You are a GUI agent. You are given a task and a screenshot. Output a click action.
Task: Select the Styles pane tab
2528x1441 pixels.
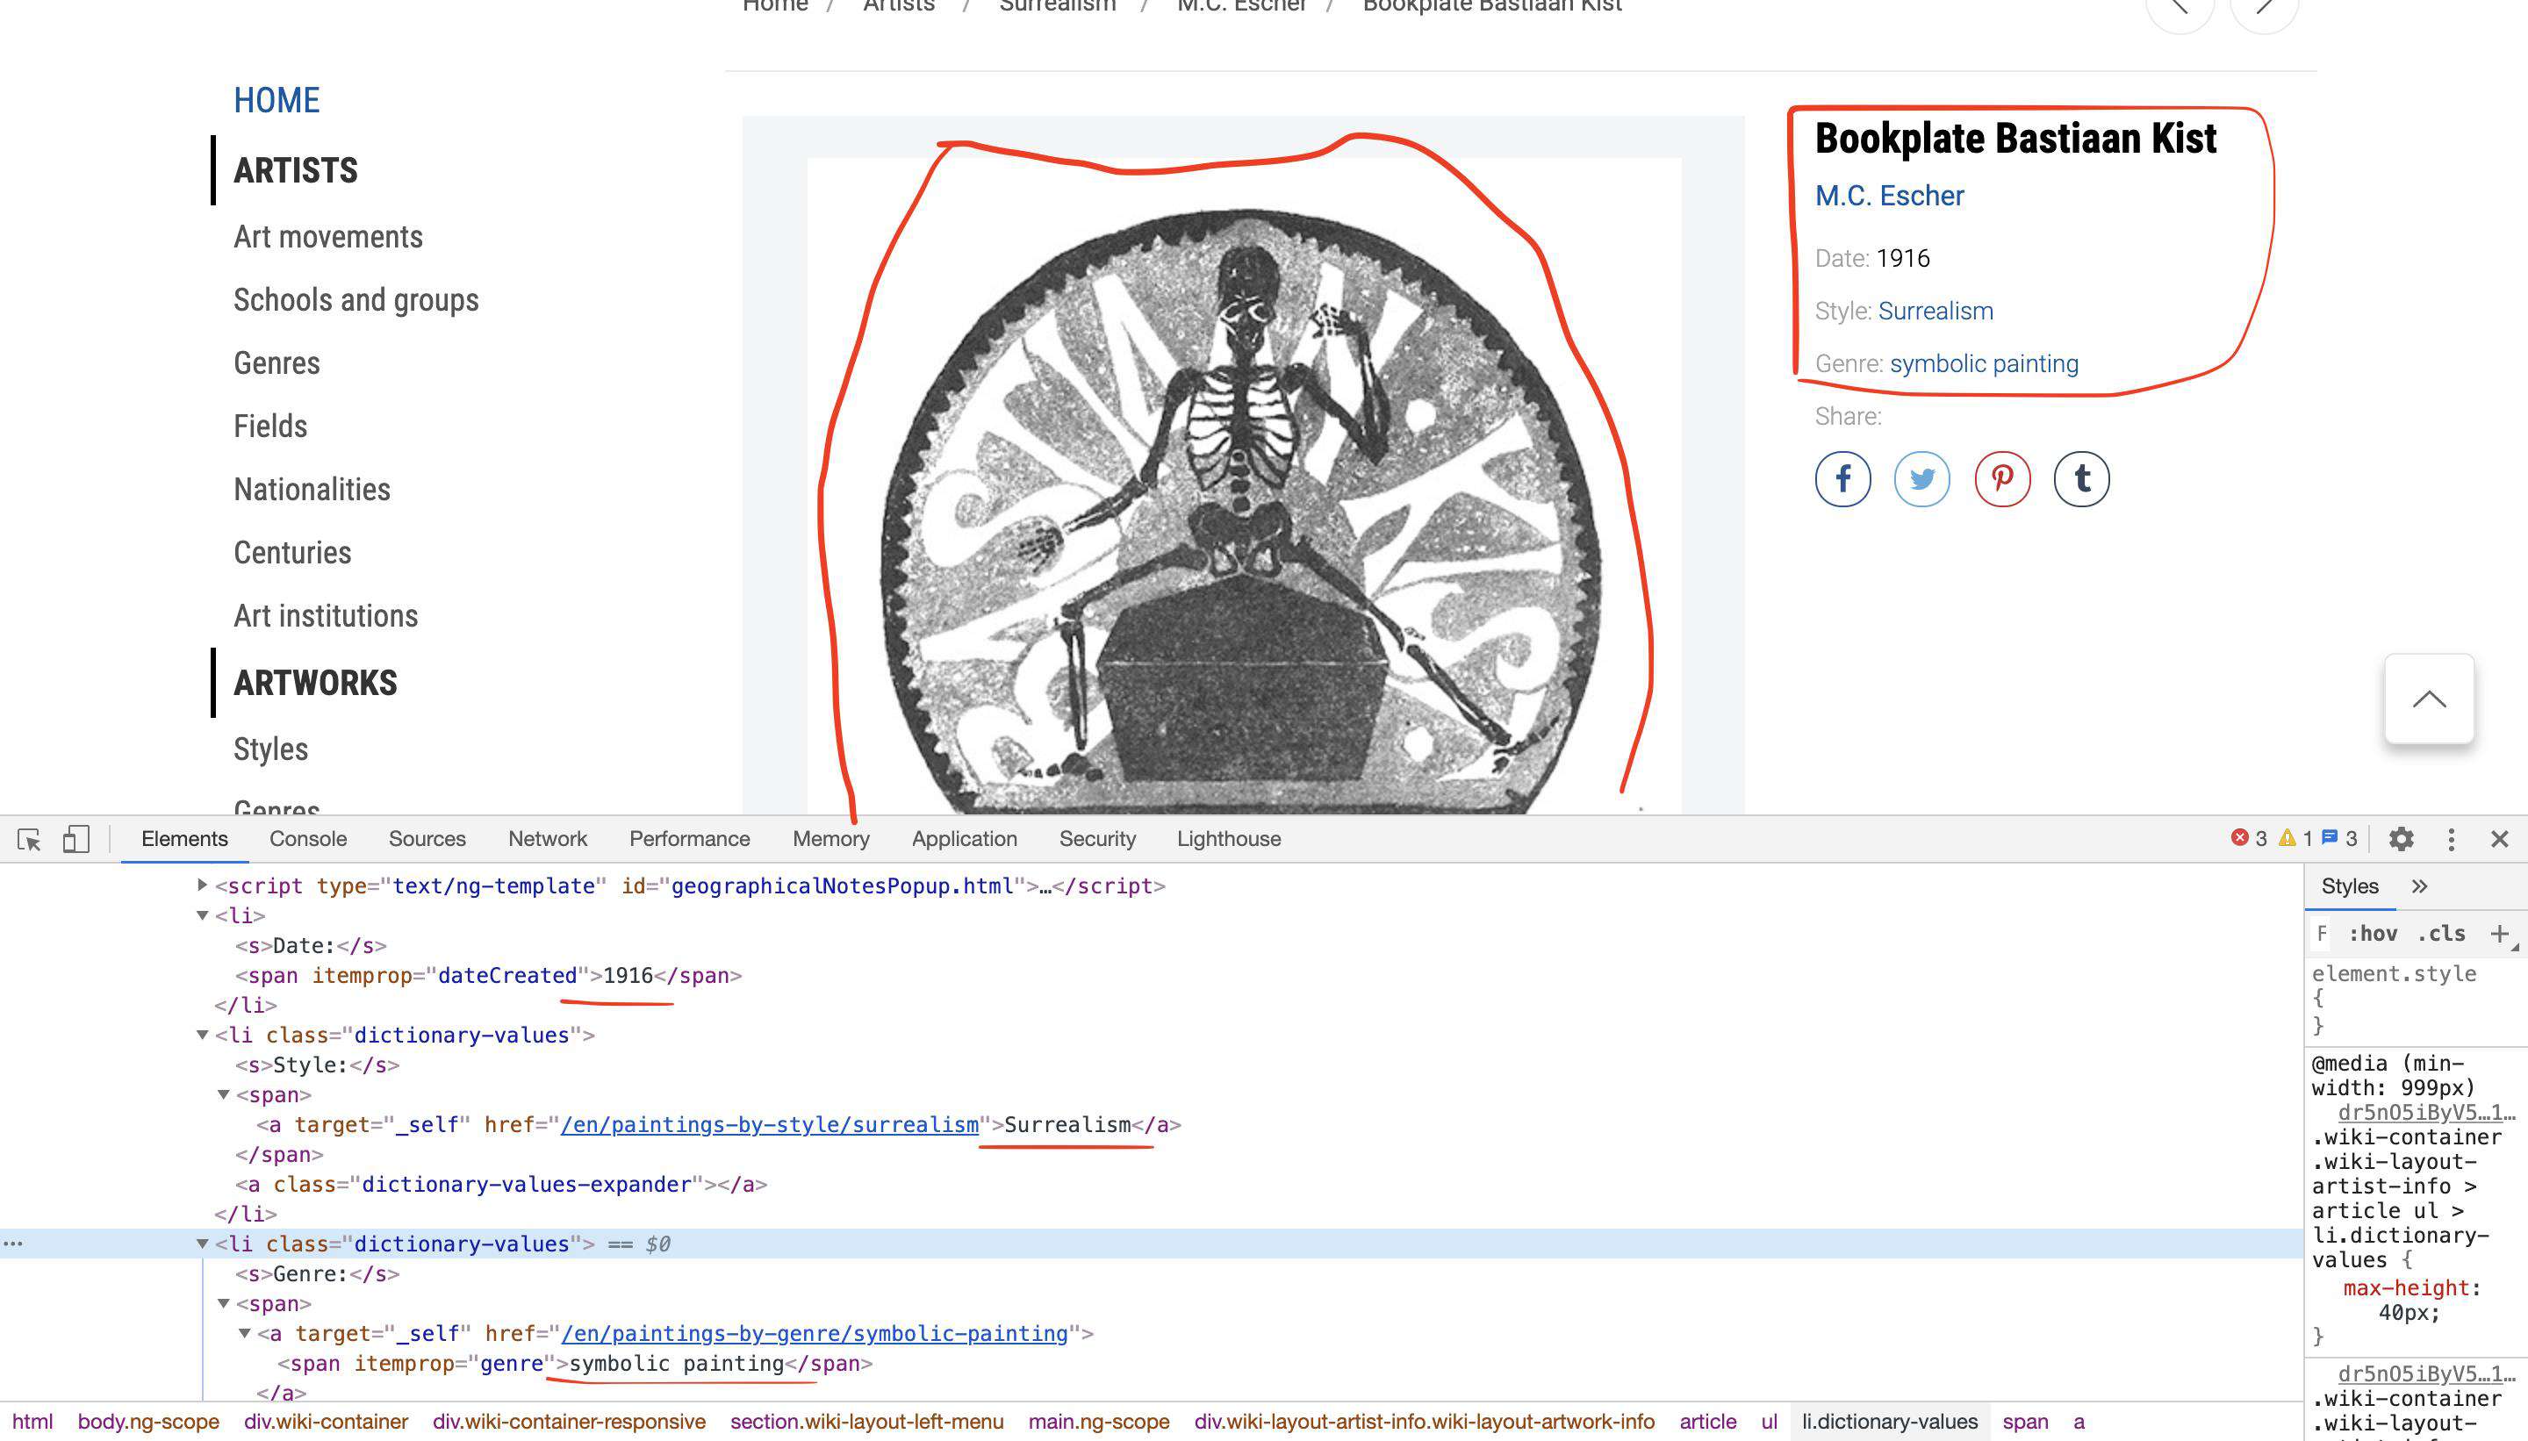coord(2350,886)
